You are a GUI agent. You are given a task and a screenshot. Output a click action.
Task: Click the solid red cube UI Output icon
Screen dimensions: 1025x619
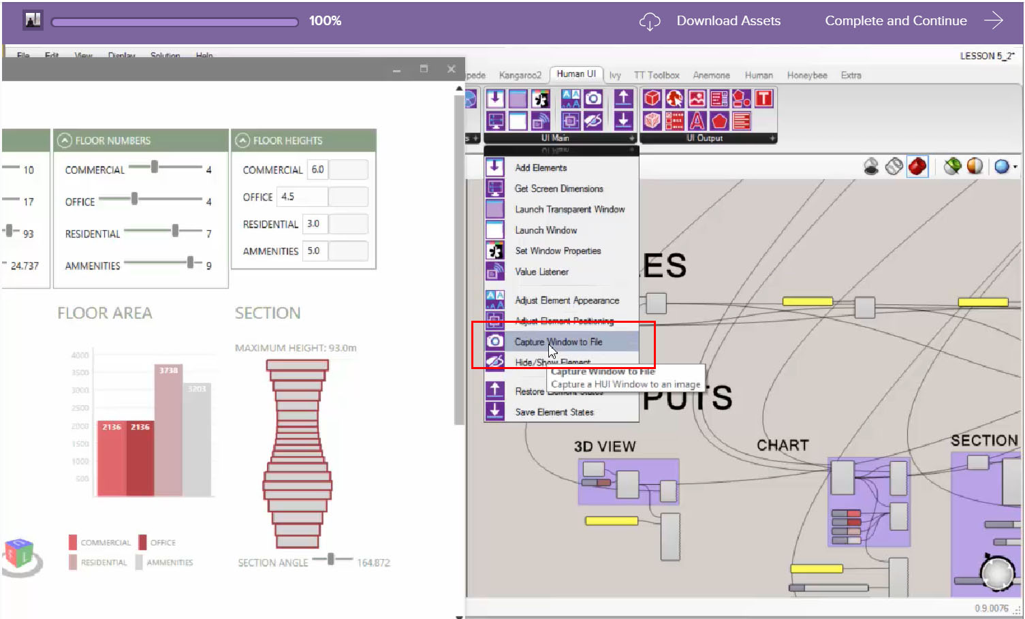click(x=652, y=99)
